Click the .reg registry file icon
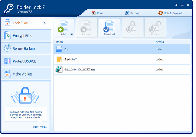196x137 pixels. (59, 69)
